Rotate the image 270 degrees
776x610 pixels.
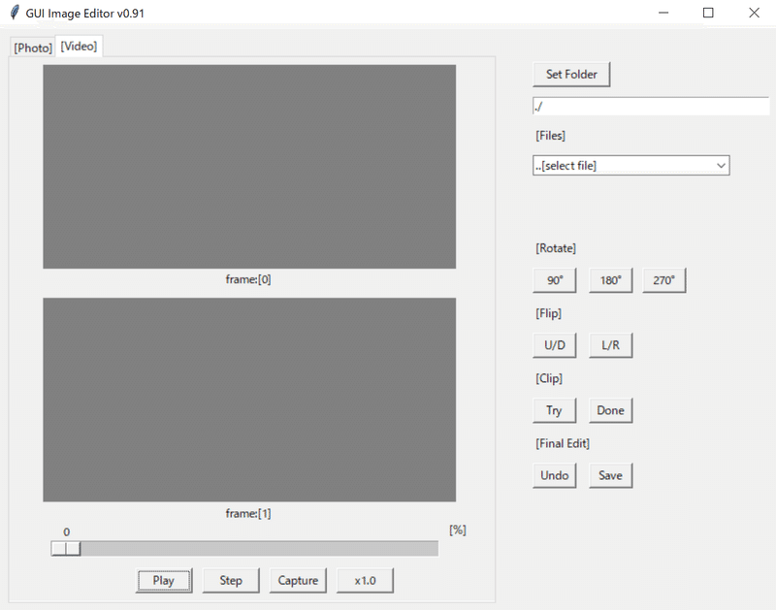pyautogui.click(x=664, y=280)
